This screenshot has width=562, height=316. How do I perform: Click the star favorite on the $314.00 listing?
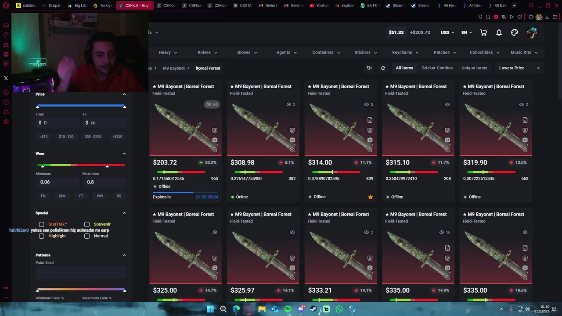370,197
